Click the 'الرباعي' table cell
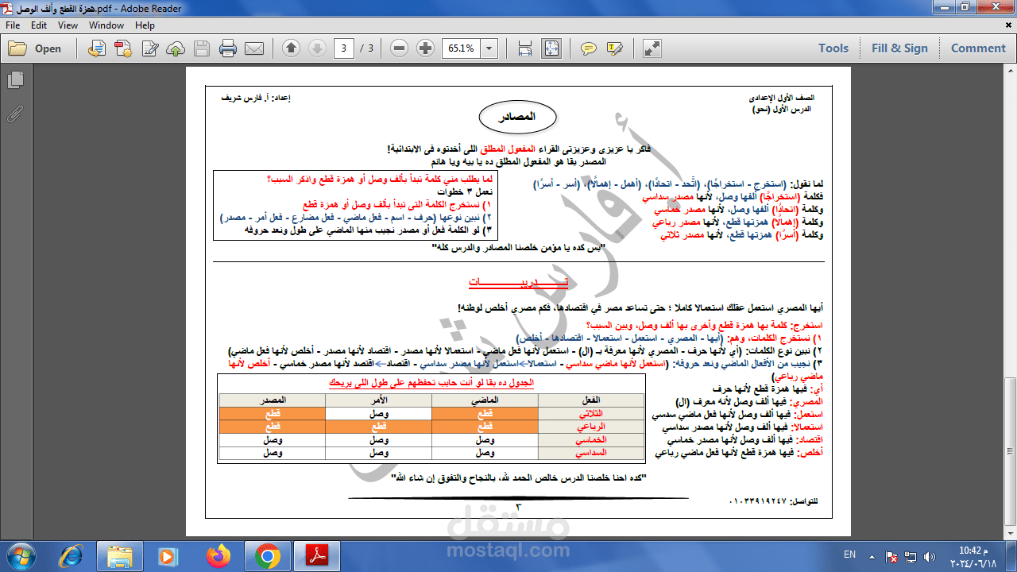Viewport: 1017px width, 572px height. pos(592,427)
